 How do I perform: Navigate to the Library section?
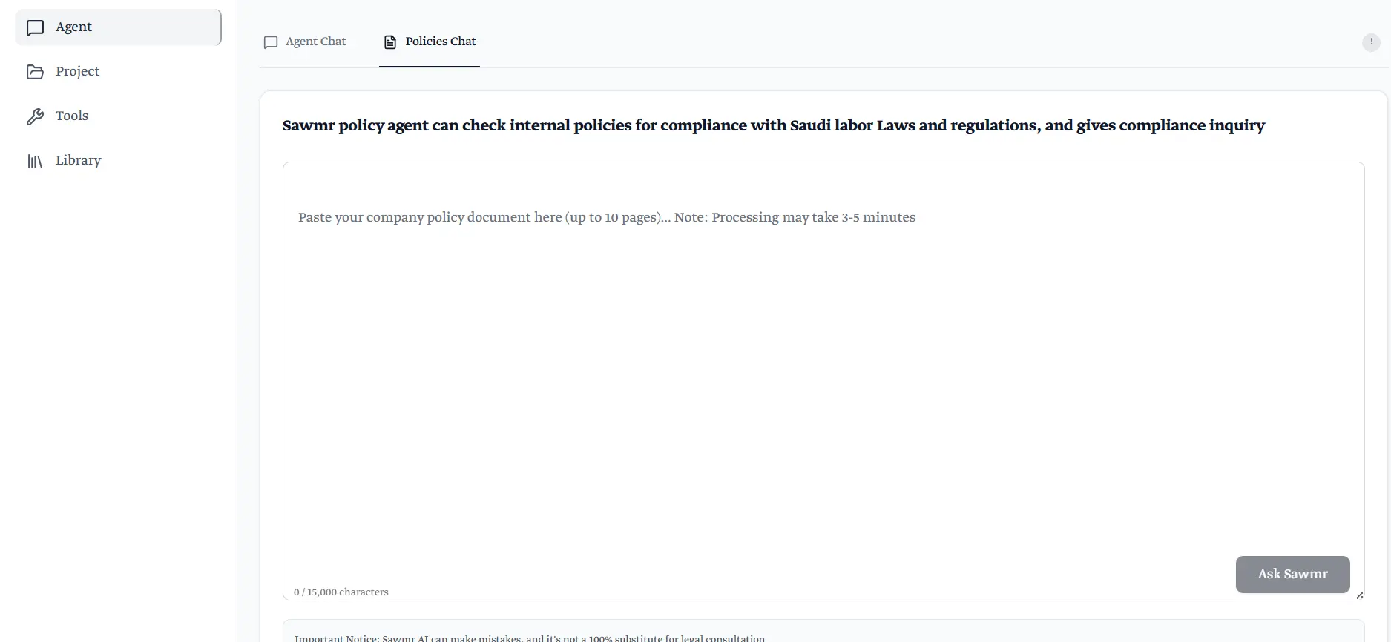point(79,160)
